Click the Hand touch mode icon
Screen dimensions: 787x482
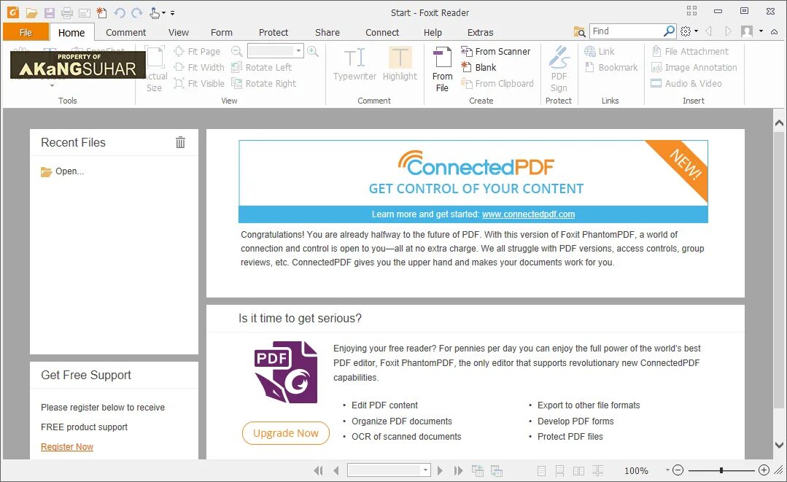(x=155, y=13)
